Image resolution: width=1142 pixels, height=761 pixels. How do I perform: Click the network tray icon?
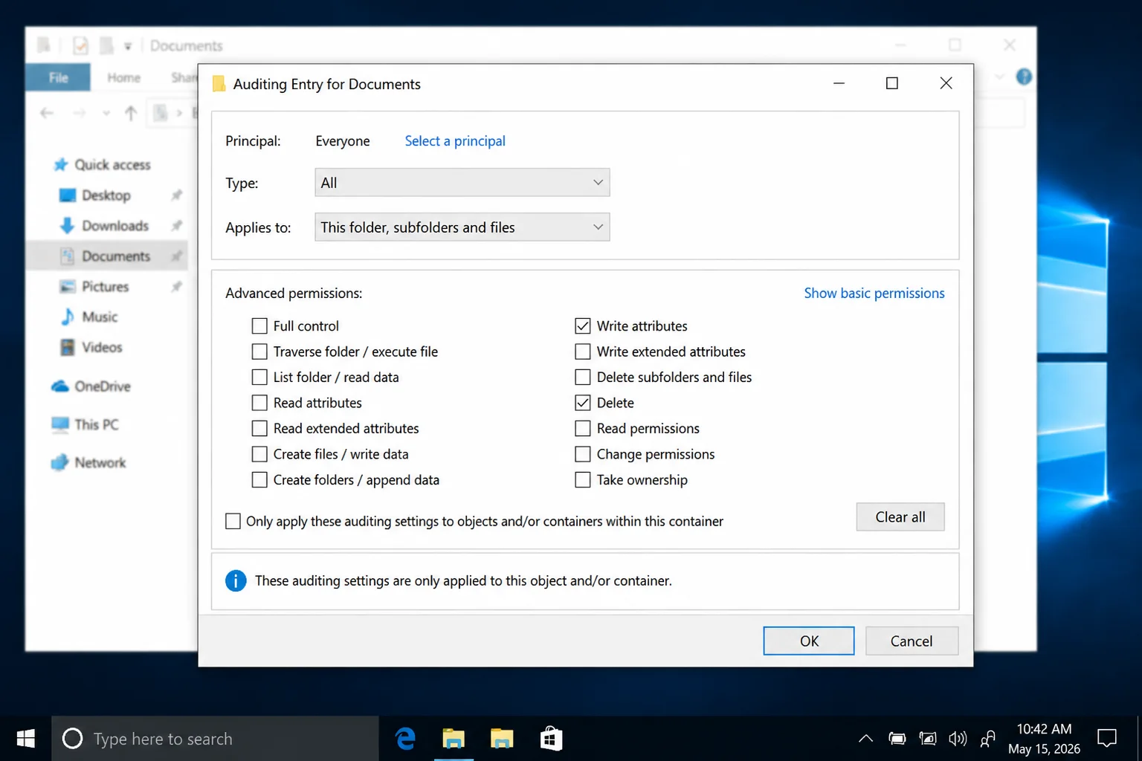point(928,739)
